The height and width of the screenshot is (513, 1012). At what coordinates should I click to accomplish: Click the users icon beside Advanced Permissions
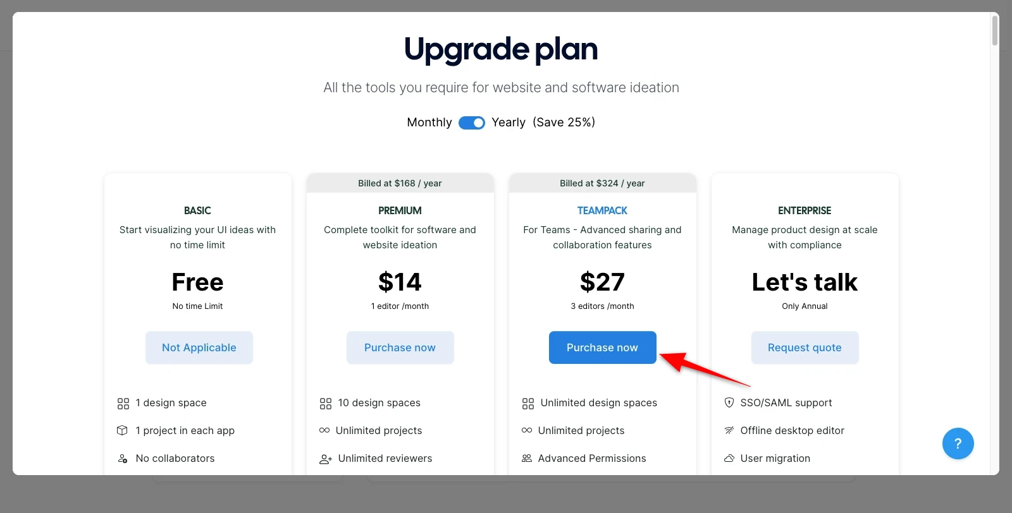(x=527, y=458)
